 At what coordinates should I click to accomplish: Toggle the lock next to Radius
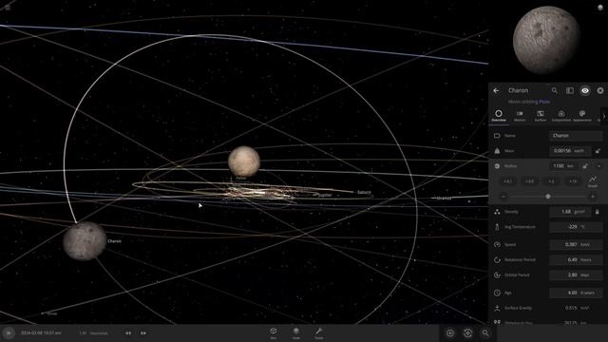tap(585, 166)
